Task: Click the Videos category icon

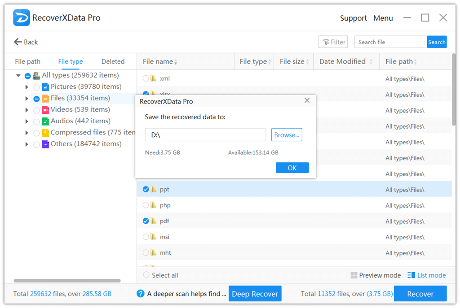Action: click(45, 109)
